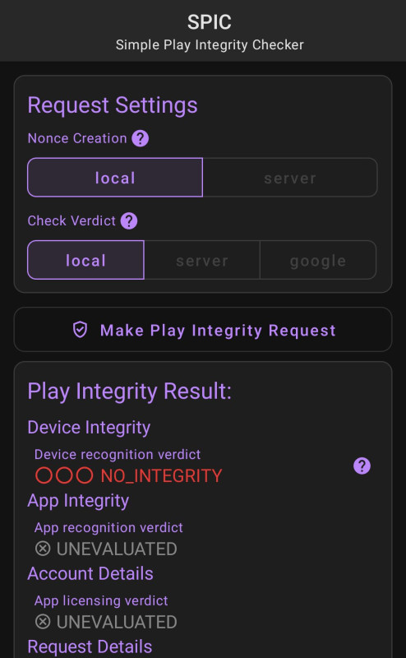Select local for Nonce Creation
This screenshot has width=406, height=658.
point(115,178)
